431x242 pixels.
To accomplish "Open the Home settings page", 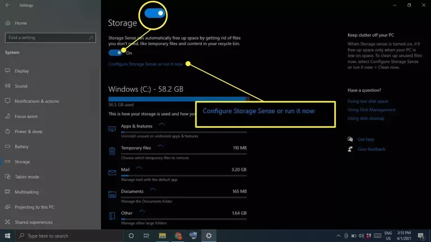I will coord(17,23).
